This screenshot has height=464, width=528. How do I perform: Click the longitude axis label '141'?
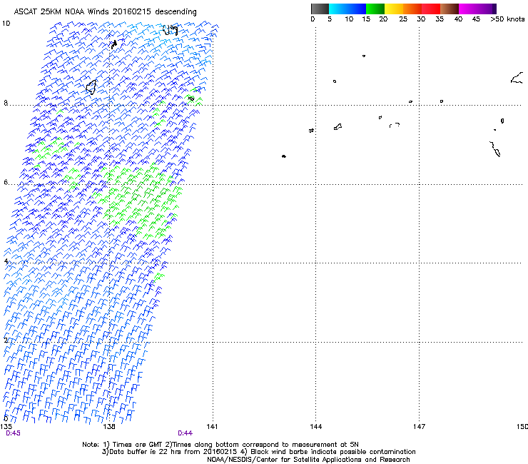click(212, 427)
